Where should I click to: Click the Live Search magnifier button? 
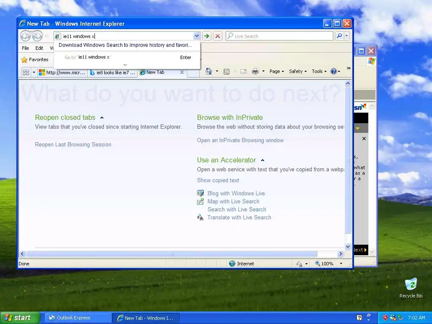[x=340, y=36]
